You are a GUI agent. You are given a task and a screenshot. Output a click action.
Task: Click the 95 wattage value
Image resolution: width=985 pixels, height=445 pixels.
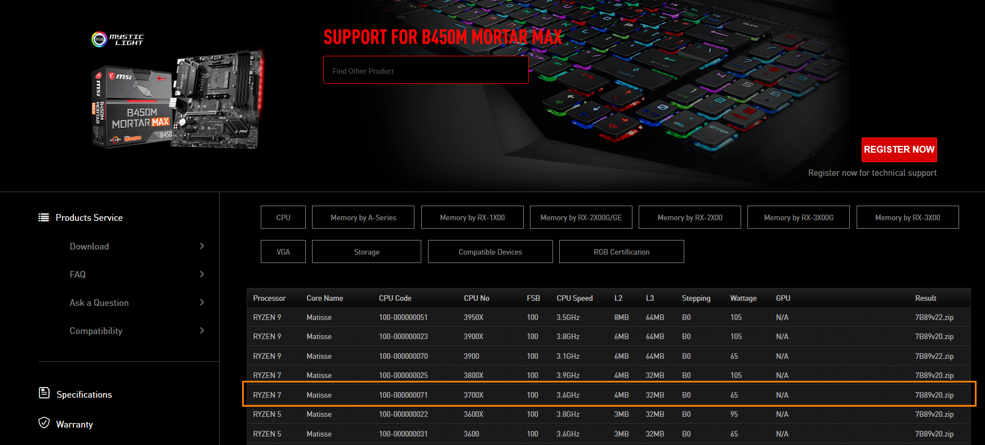coord(734,414)
